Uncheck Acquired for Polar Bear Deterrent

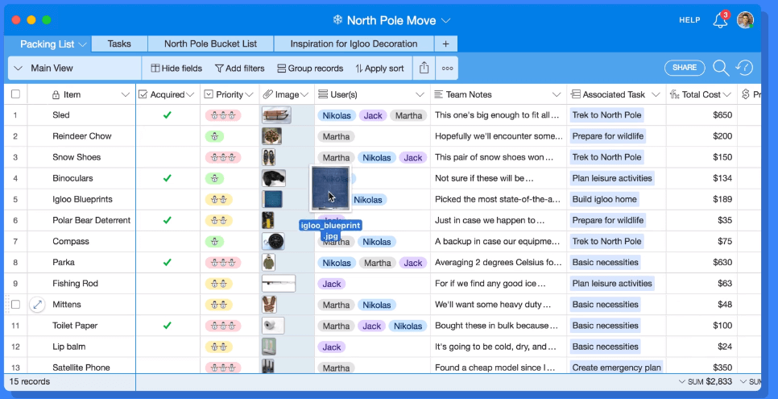(x=168, y=220)
